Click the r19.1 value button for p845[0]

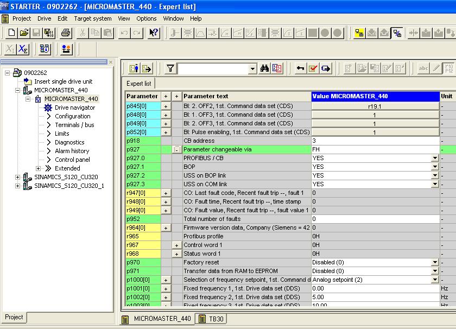[x=375, y=106]
